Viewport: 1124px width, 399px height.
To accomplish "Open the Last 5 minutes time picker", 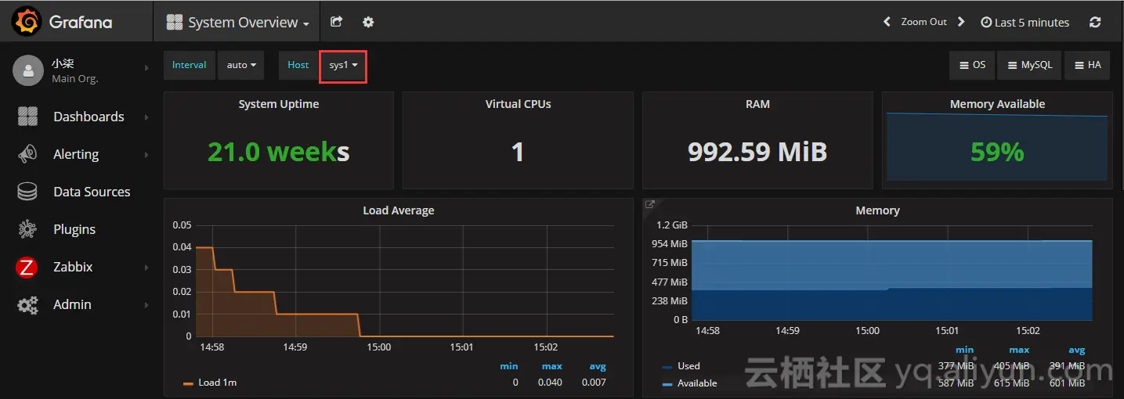I will pyautogui.click(x=1025, y=22).
